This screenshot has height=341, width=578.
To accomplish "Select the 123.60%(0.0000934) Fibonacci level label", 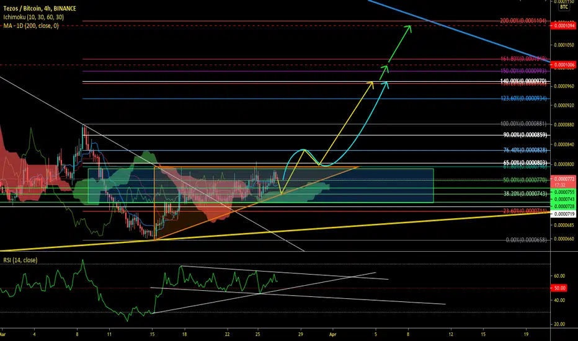I will pos(523,99).
